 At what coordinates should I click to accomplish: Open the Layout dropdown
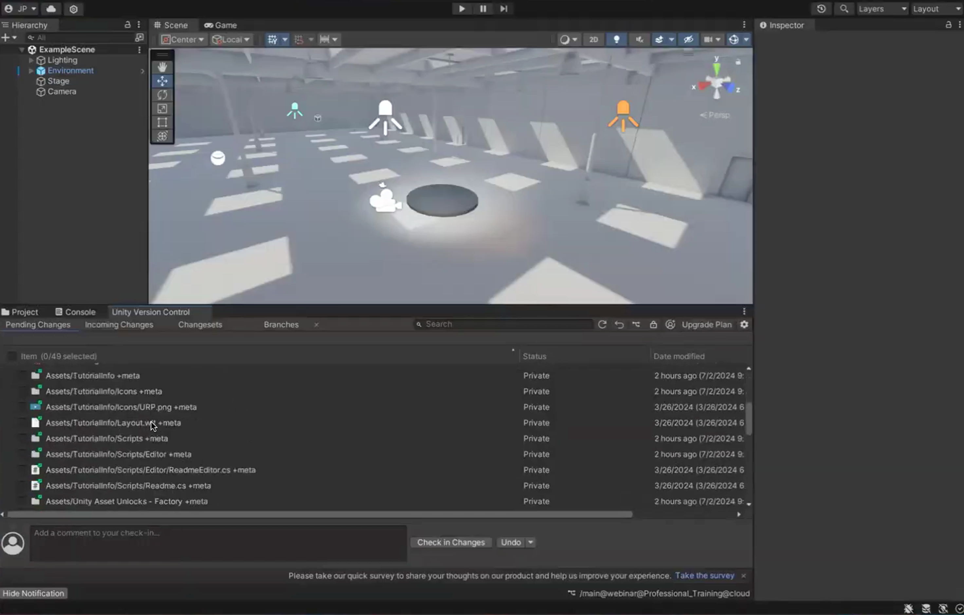point(937,9)
